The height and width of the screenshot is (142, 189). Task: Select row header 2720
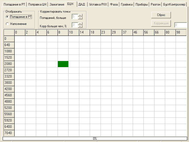click(9, 70)
